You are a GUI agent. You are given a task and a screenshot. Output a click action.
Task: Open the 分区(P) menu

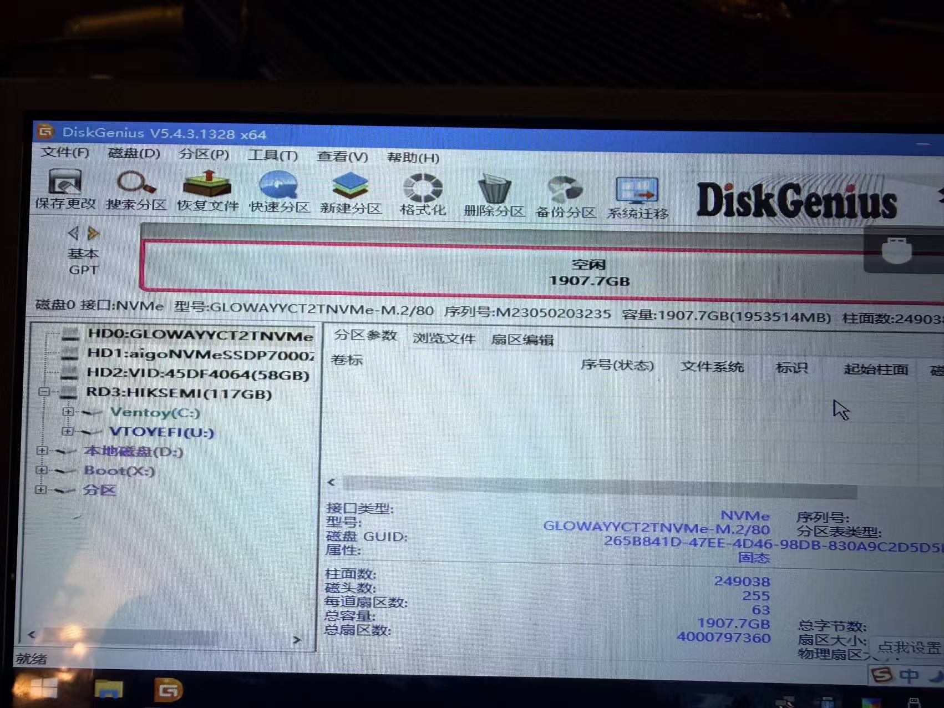click(x=204, y=154)
